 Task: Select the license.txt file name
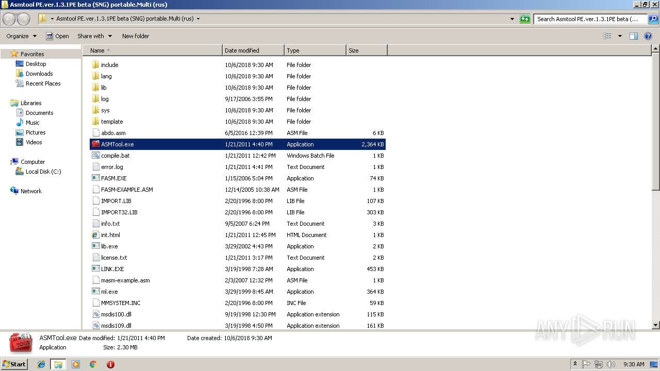[x=114, y=258]
